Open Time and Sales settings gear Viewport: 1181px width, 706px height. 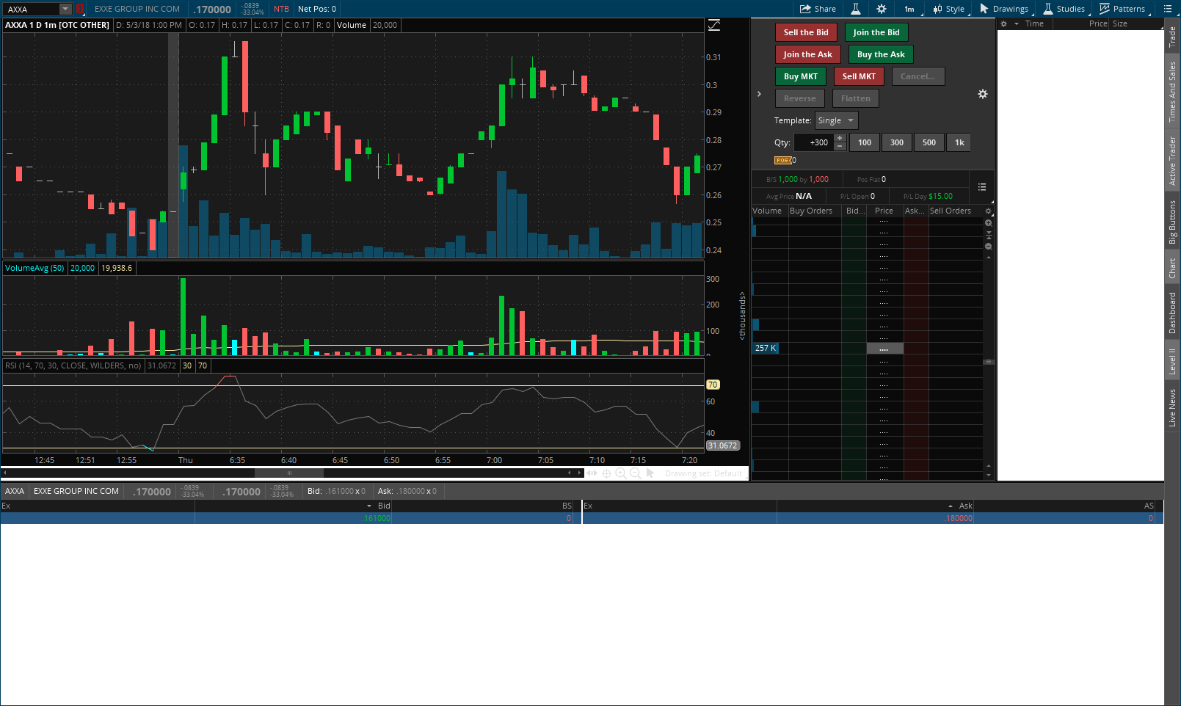pyautogui.click(x=1003, y=24)
